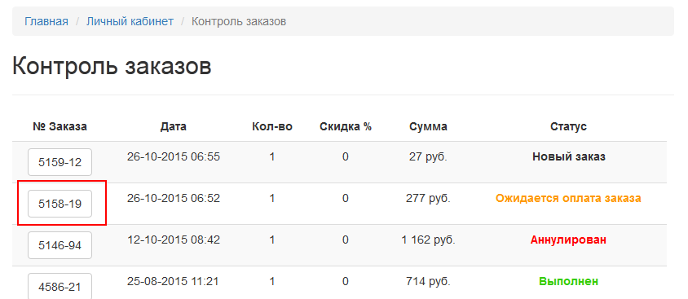688x299 pixels.
Task: Click the Контроль заказов page heading
Action: coord(112,67)
